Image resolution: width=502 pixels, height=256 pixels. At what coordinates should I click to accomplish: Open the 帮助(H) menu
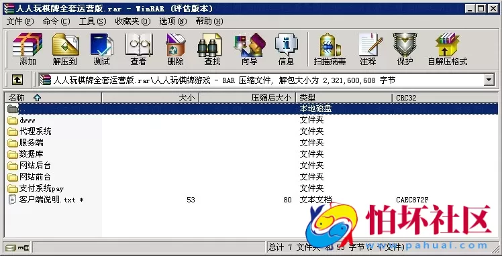(x=209, y=21)
